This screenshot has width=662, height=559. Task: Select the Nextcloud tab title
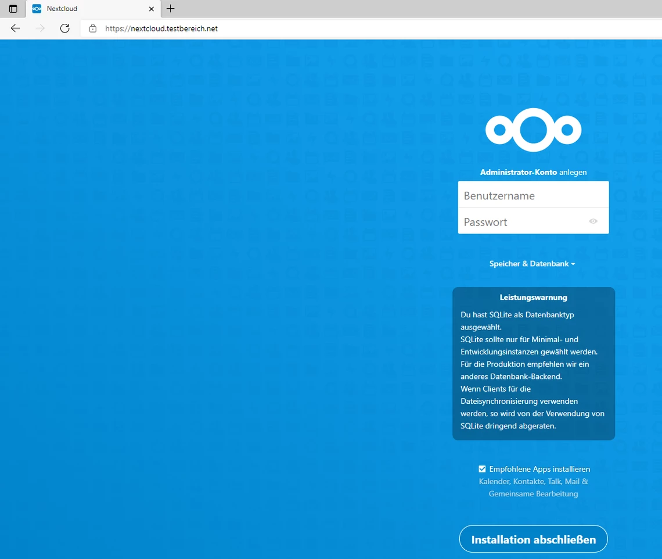coord(62,9)
